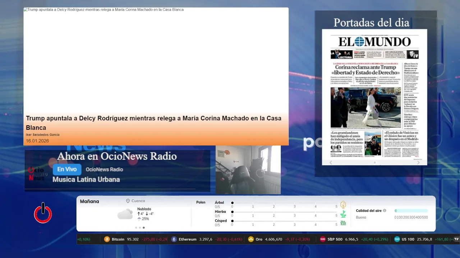Screen dimensions: 460x258
Task: Click the Césped pollen label
Action: [221, 221]
